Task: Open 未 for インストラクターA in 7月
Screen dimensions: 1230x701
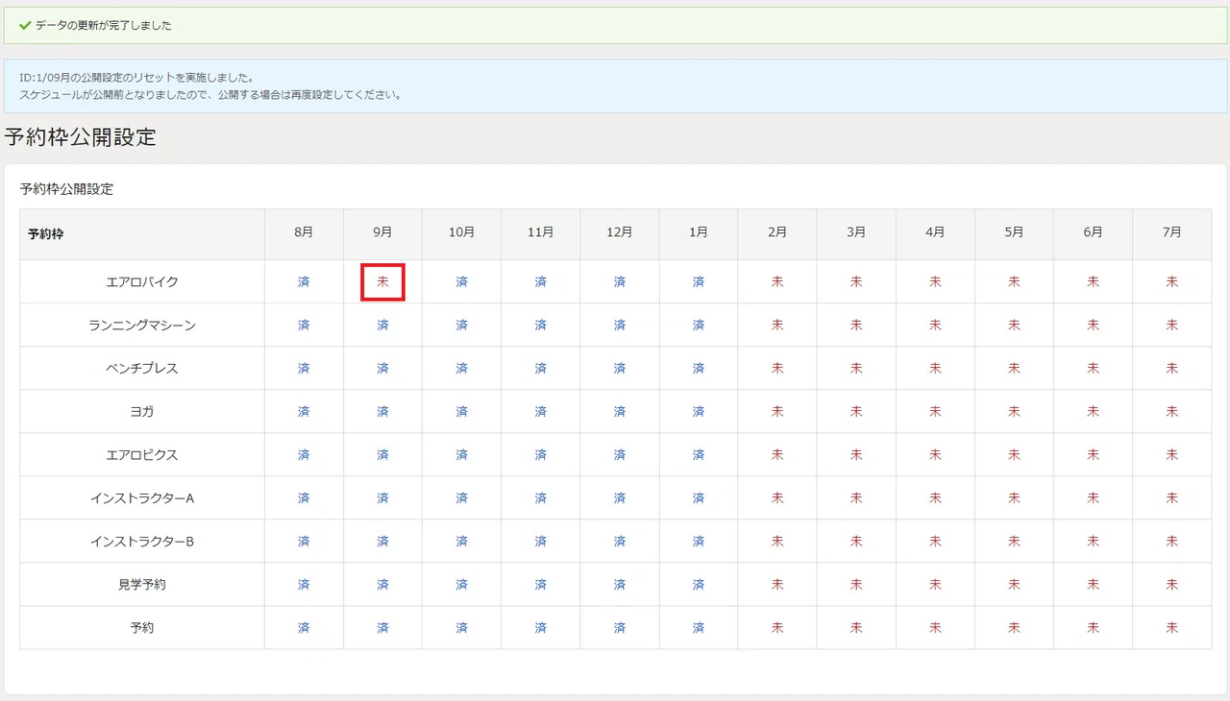Action: 1172,498
